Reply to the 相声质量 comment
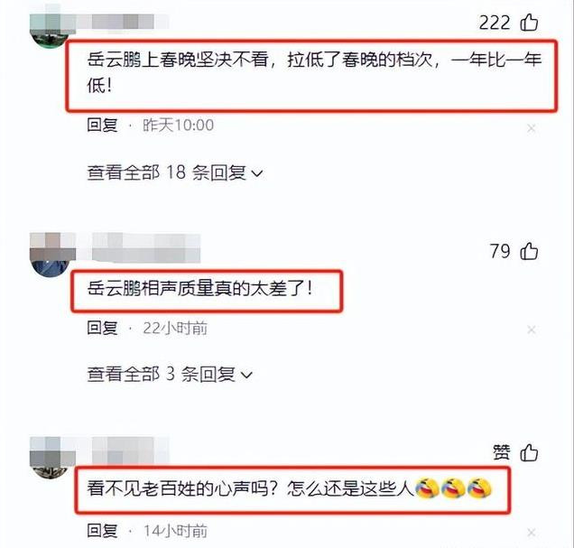This screenshot has width=574, height=548. [102, 328]
